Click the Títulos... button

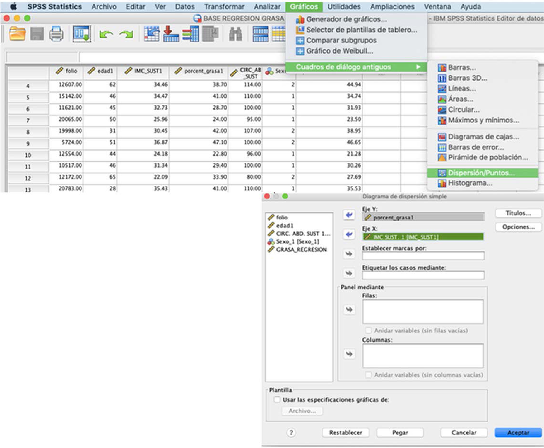(x=518, y=213)
